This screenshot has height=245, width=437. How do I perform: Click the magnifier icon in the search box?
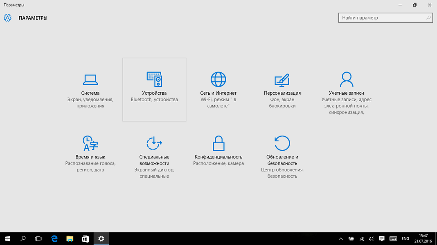click(x=428, y=18)
